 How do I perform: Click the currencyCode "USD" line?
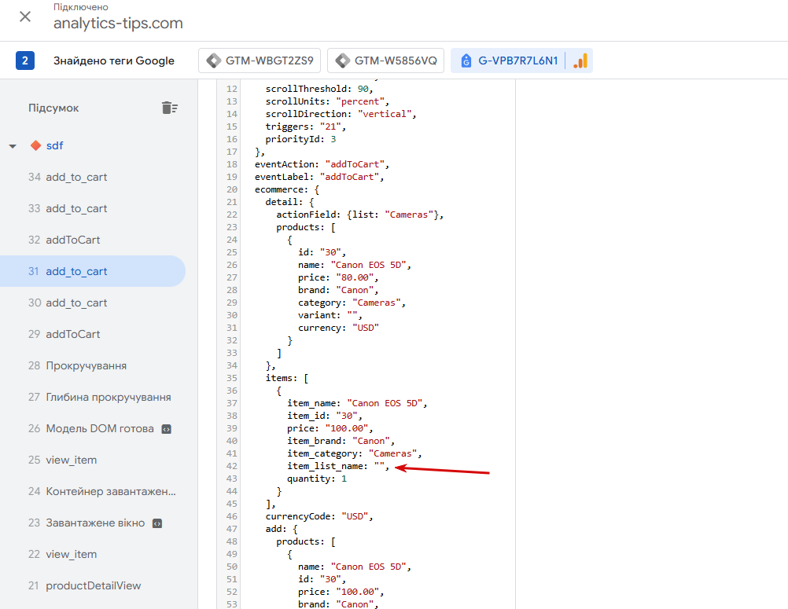(319, 516)
